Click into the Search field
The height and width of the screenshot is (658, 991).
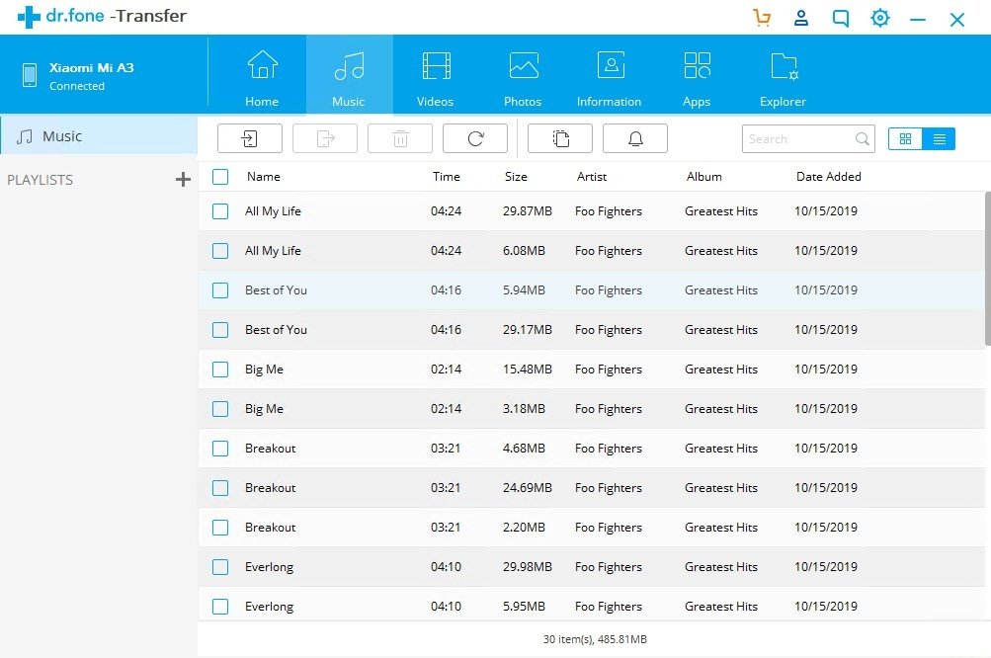click(x=798, y=139)
